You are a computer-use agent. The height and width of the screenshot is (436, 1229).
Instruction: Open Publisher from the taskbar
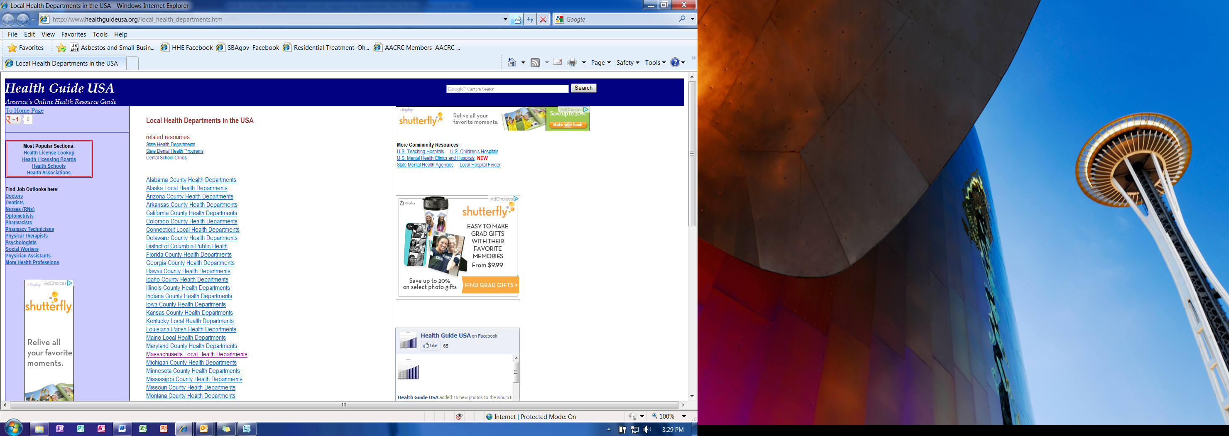pyautogui.click(x=81, y=429)
